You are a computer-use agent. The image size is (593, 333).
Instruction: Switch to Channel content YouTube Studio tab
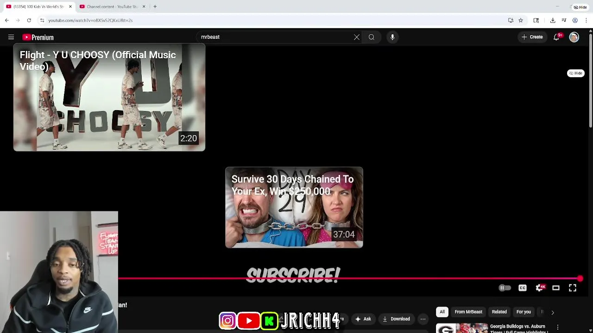(112, 6)
